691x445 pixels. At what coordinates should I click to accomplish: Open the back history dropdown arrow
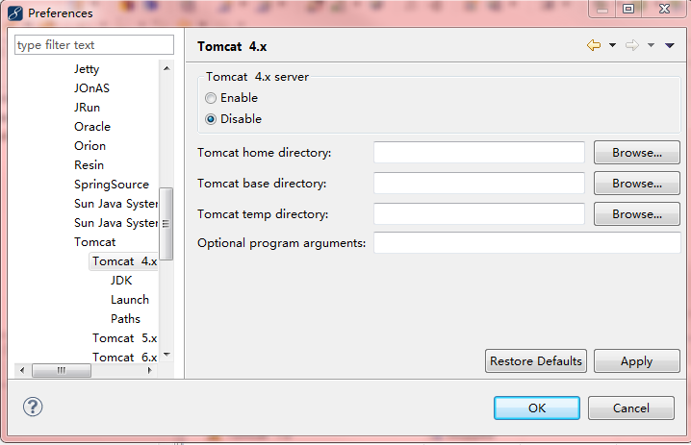click(x=612, y=45)
